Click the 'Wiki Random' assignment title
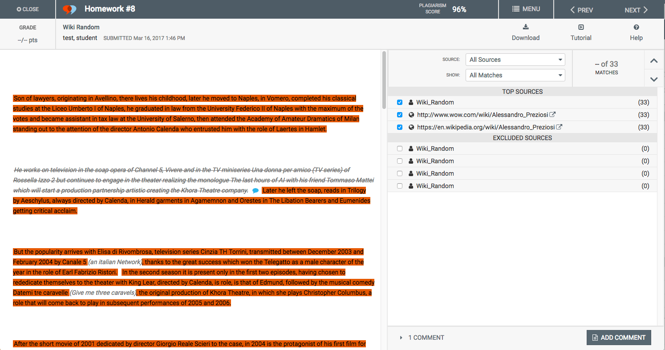Viewport: 665px width, 350px height. tap(81, 27)
